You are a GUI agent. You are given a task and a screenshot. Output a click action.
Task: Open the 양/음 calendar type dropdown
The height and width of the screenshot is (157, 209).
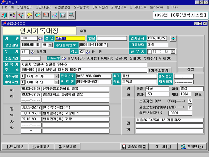(50, 45)
